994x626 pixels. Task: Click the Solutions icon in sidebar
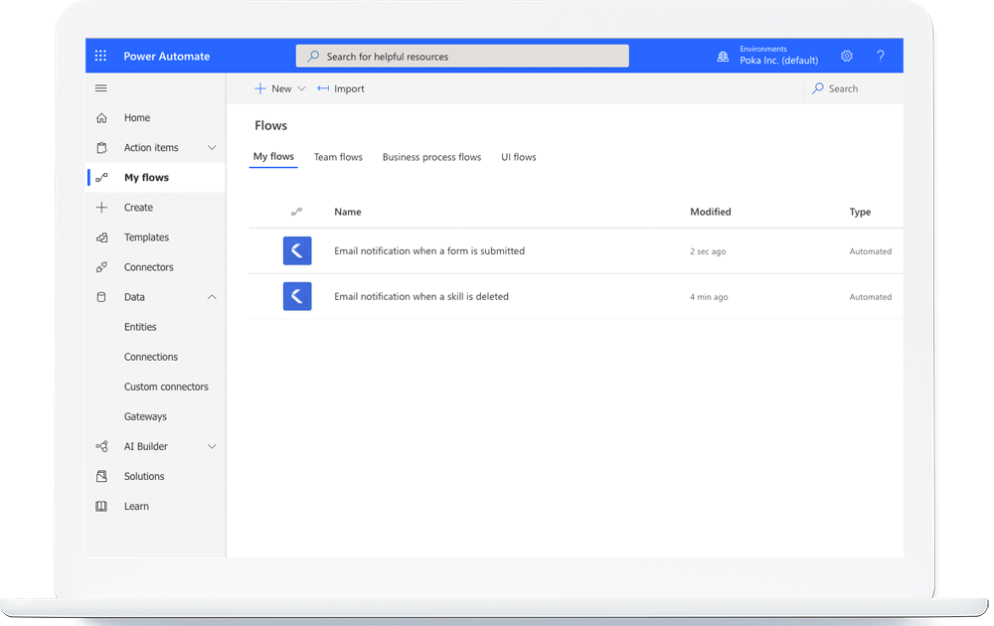[x=101, y=476]
